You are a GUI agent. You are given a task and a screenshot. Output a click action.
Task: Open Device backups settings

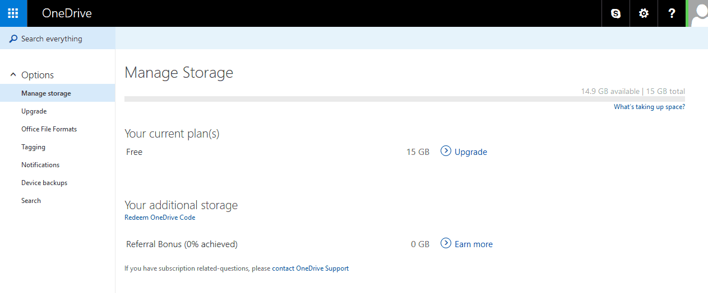pyautogui.click(x=44, y=183)
